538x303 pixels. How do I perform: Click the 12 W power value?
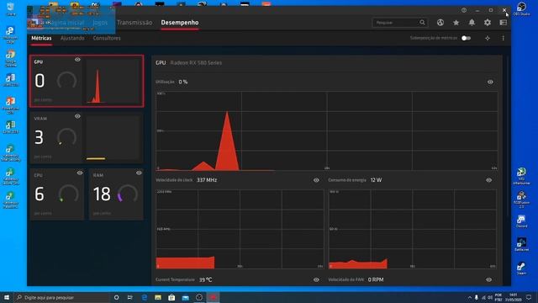pyautogui.click(x=376, y=180)
